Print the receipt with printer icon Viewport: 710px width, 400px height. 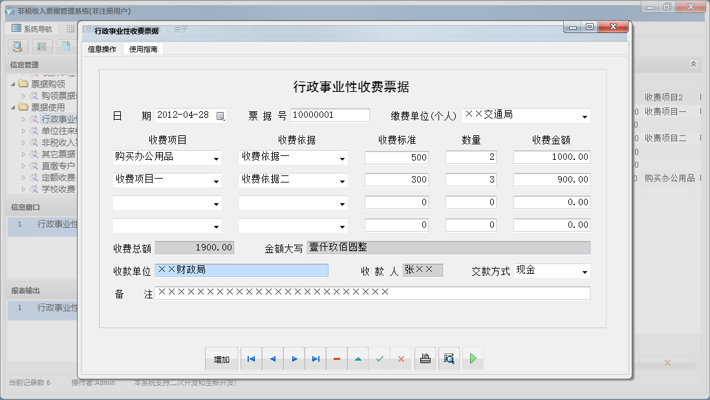pos(425,359)
